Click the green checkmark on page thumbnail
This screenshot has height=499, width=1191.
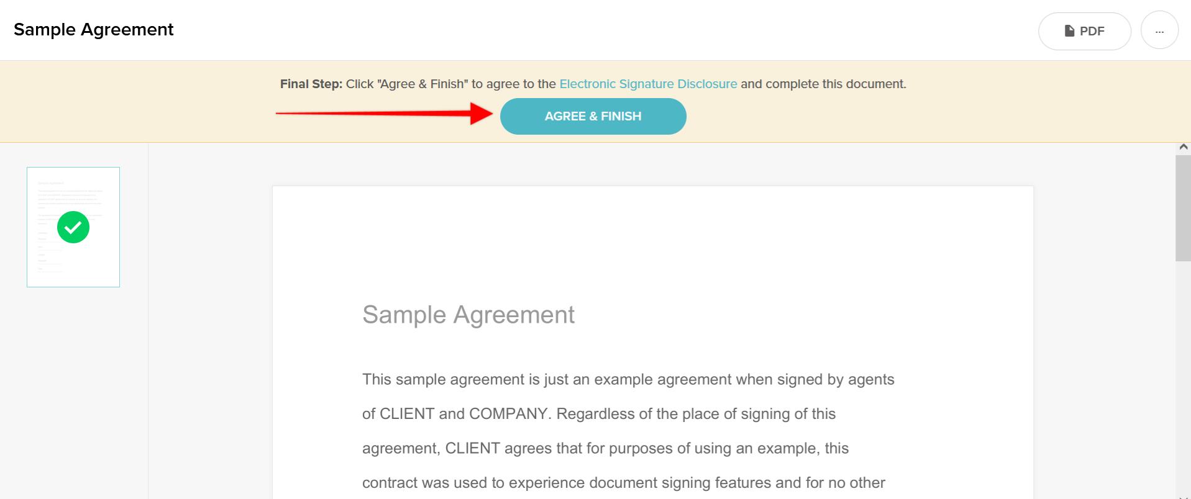point(73,227)
